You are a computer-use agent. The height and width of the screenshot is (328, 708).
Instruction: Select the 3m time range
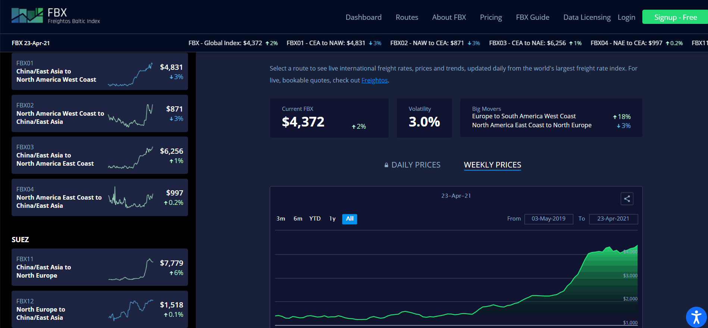[x=281, y=219]
